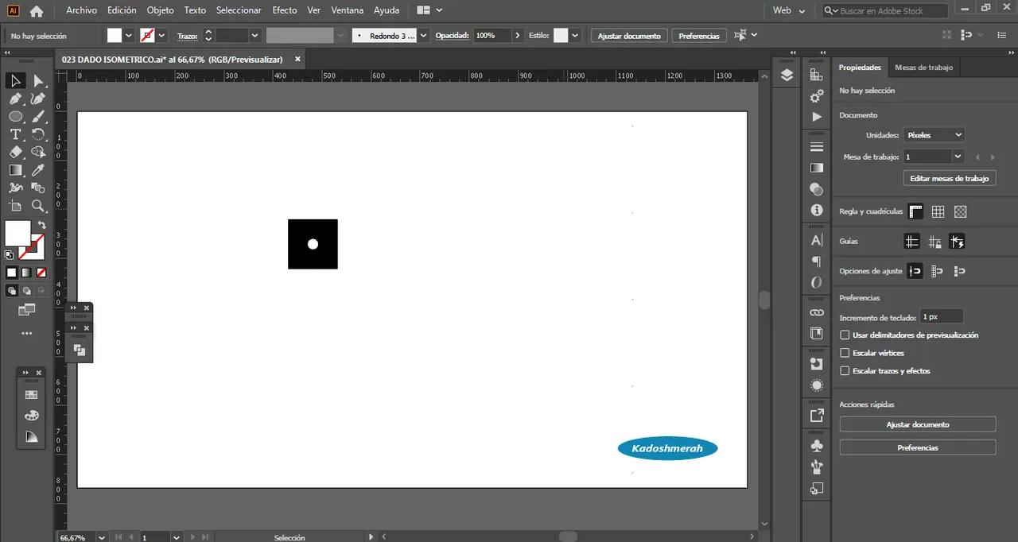
Task: Open the Color palette floating icon
Action: pos(31,416)
